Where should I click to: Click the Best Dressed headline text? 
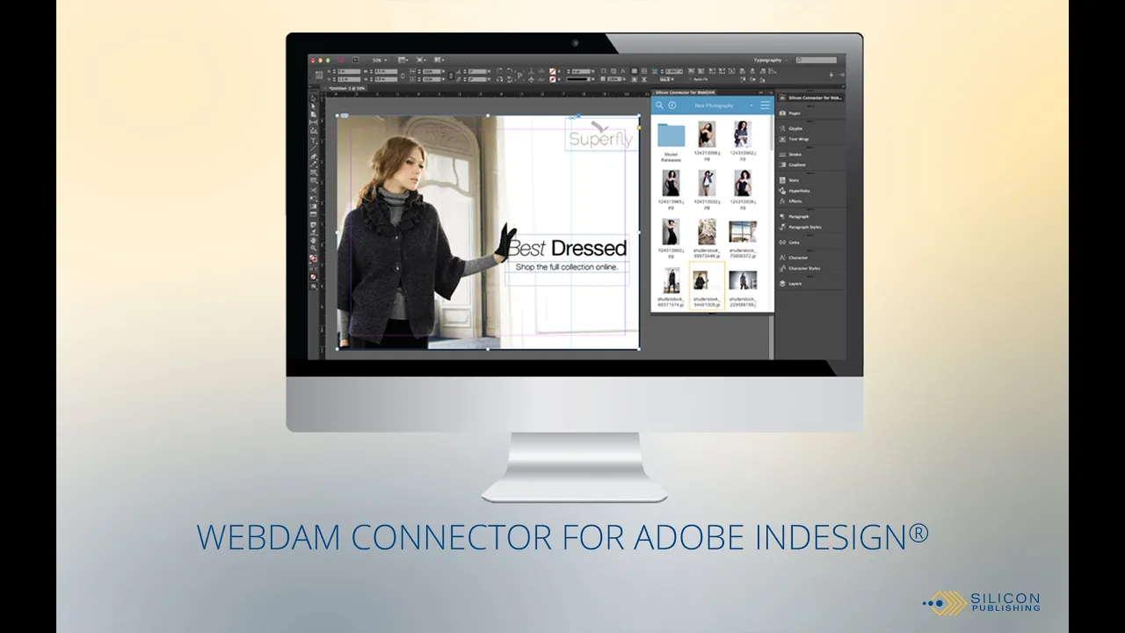(x=568, y=248)
